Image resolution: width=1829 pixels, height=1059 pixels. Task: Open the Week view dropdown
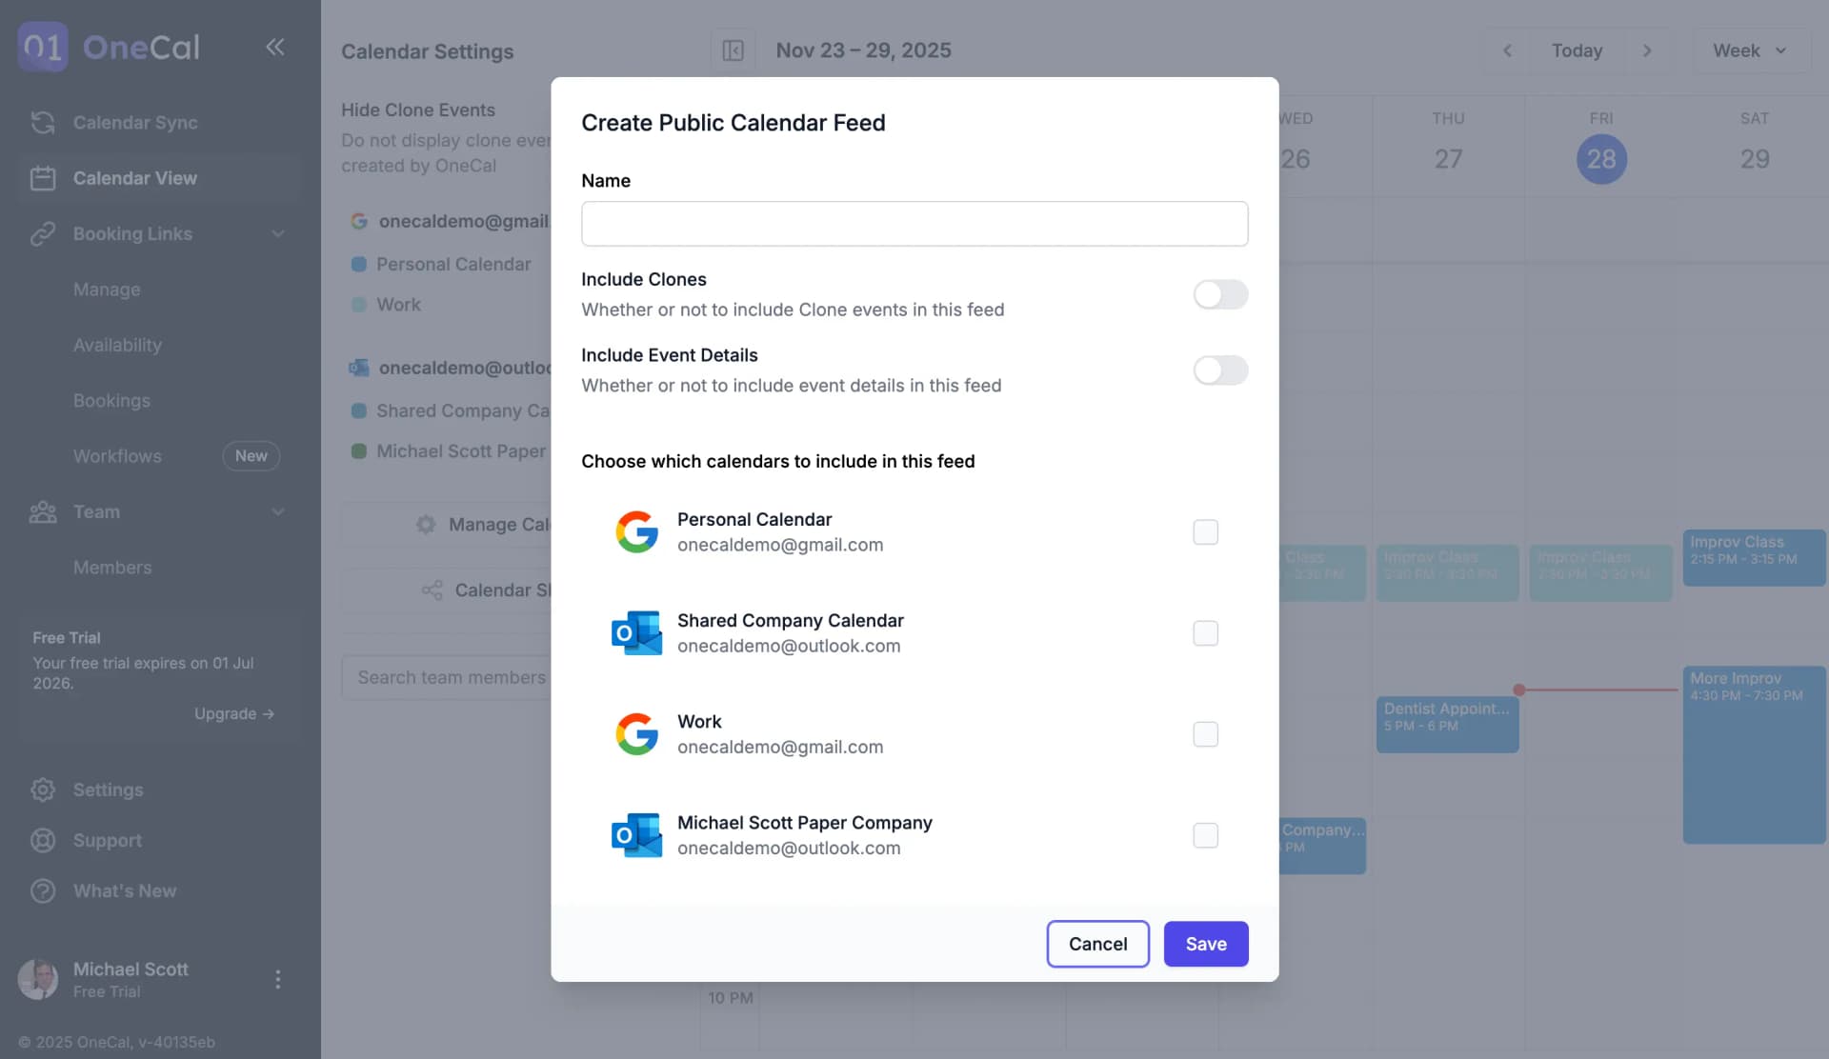pyautogui.click(x=1750, y=50)
